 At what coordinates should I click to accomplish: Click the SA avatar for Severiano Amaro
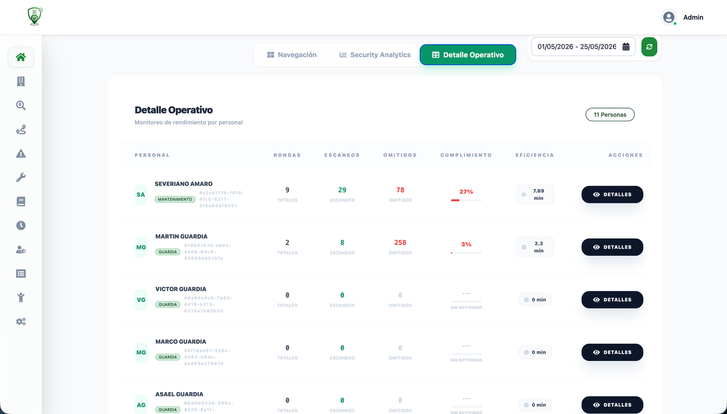(141, 195)
